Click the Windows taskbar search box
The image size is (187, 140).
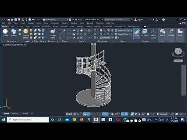click(x=28, y=119)
